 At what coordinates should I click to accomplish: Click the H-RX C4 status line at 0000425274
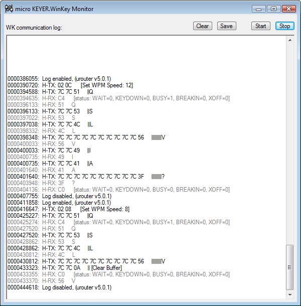[x=118, y=222]
